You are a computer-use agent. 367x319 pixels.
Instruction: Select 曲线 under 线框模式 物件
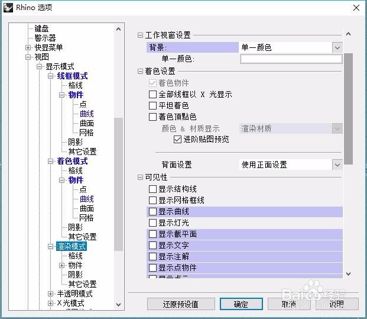click(x=87, y=114)
